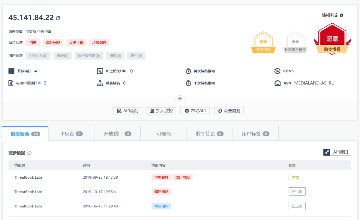Copy the IP address 45.141.84.22
Screen dimensions: 360x220
(58, 18)
